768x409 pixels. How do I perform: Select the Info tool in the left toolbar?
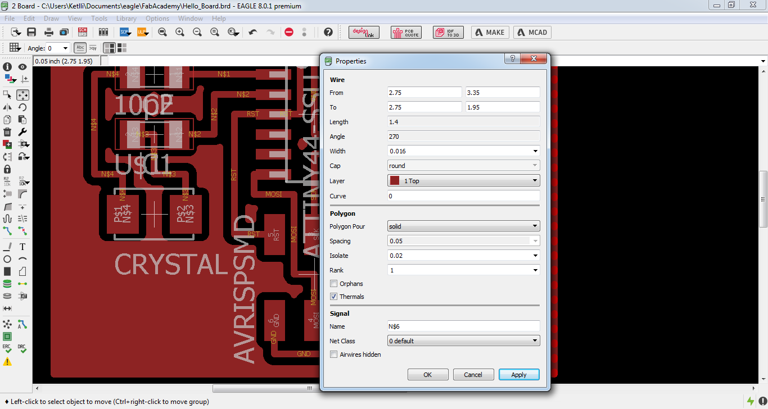(7, 67)
